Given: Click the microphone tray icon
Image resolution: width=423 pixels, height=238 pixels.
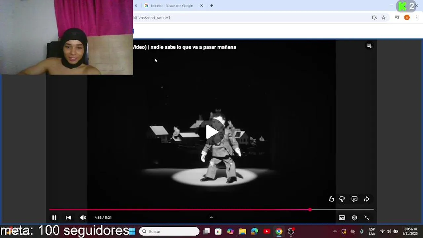Looking at the screenshot, I should click(361, 231).
